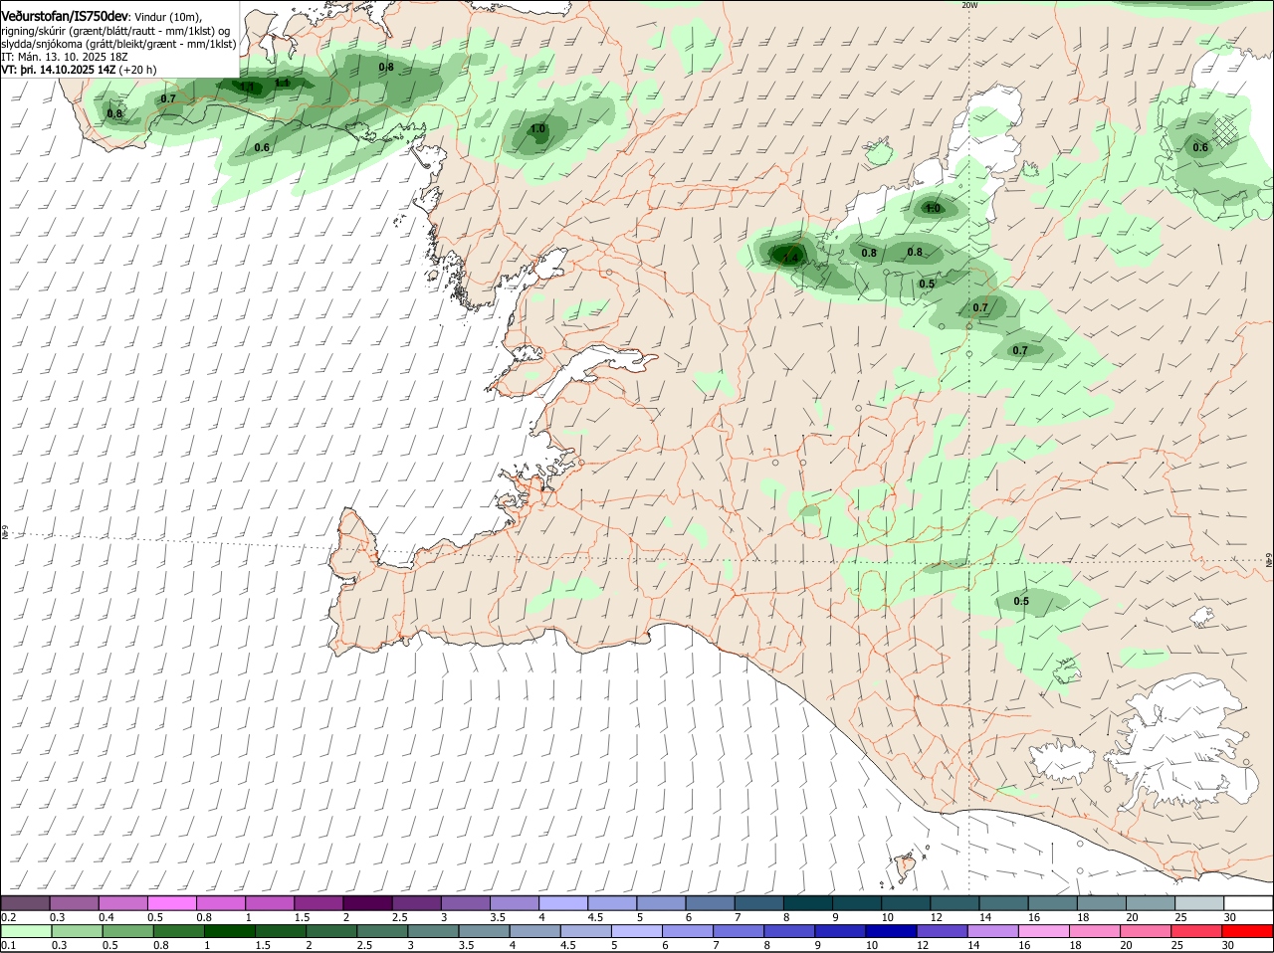Click the 7 swatch in lower legend row
Viewport: 1274px width, 953px height.
tap(738, 931)
